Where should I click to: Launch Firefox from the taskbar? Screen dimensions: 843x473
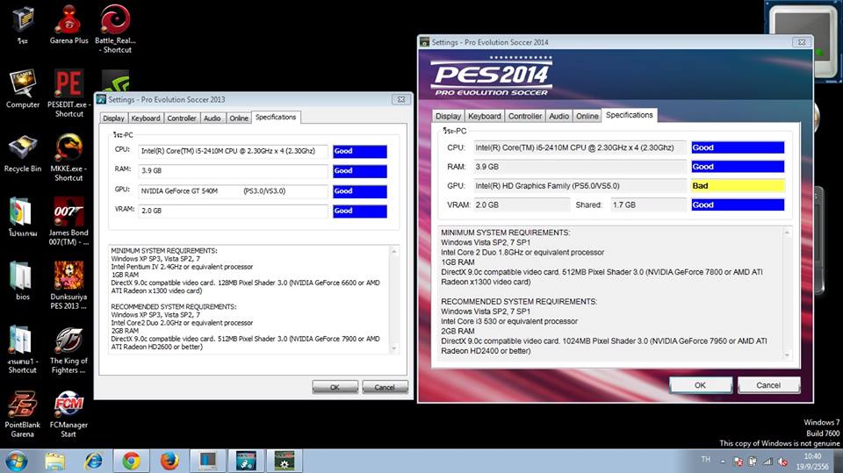point(169,462)
